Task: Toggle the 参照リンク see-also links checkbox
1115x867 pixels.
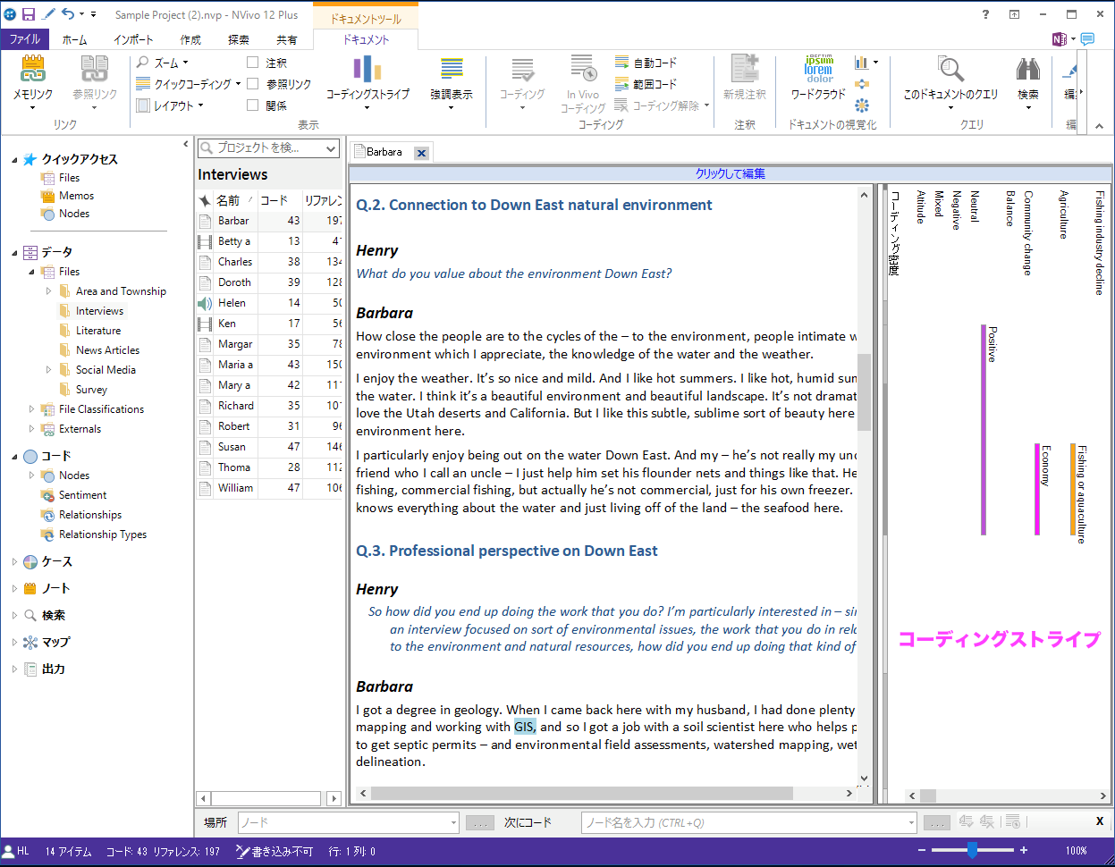Action: click(x=253, y=84)
